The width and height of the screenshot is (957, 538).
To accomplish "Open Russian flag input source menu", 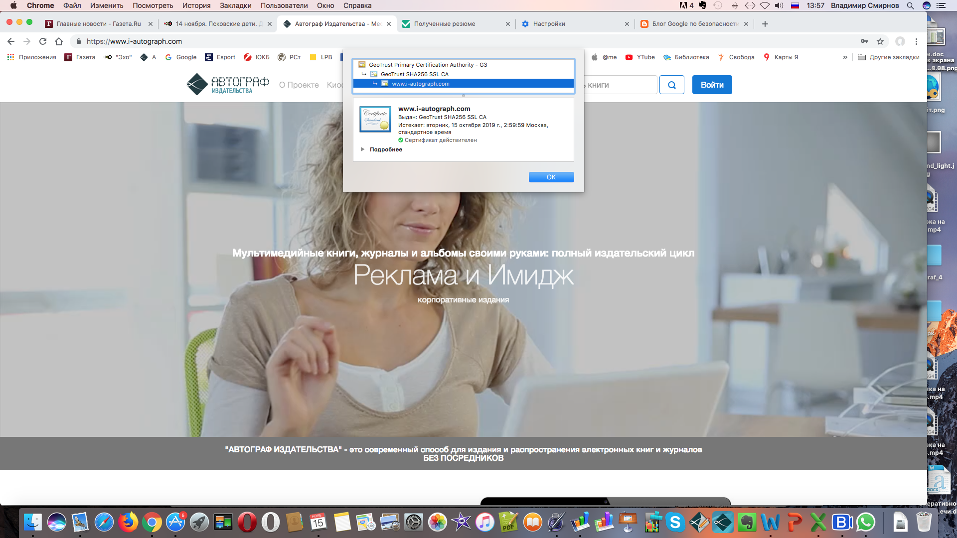I will click(795, 5).
